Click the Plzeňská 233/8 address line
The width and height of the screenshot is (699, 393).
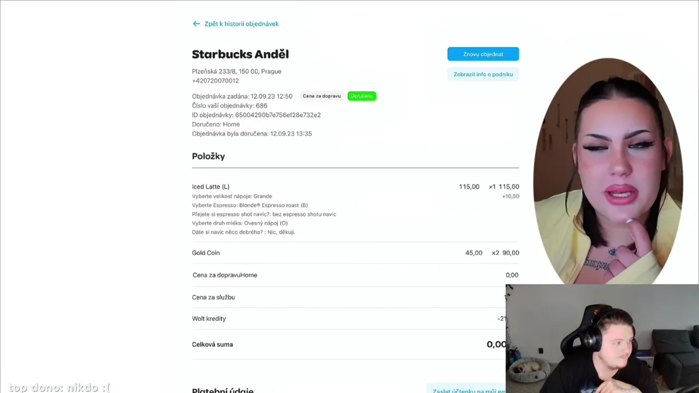click(236, 72)
